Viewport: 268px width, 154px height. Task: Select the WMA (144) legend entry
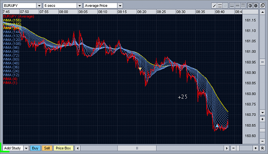click(12, 32)
